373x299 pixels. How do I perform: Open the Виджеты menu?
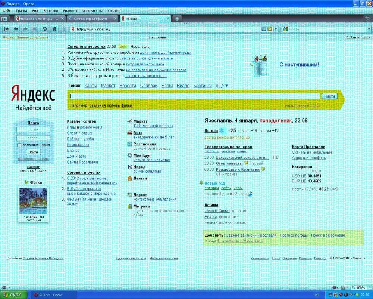click(70, 11)
